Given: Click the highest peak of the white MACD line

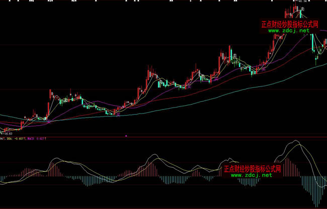Looking at the screenshot, I should tap(293, 142).
